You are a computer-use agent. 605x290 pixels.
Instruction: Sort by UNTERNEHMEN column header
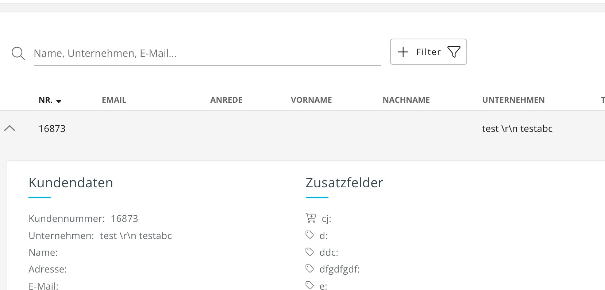click(513, 100)
